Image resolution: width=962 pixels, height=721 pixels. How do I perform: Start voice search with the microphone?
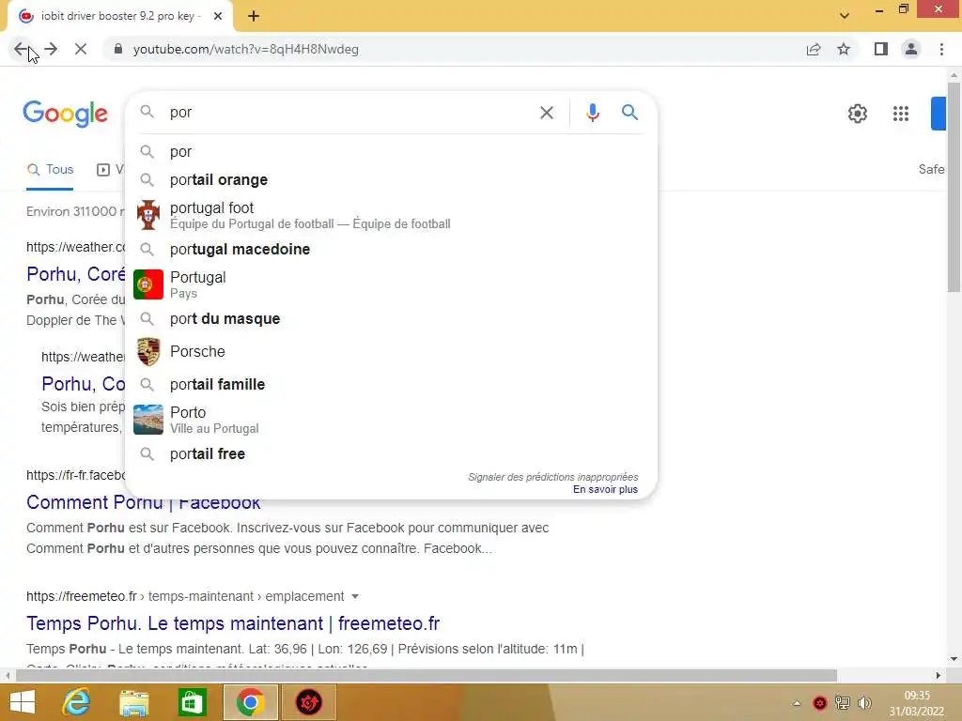(x=592, y=113)
